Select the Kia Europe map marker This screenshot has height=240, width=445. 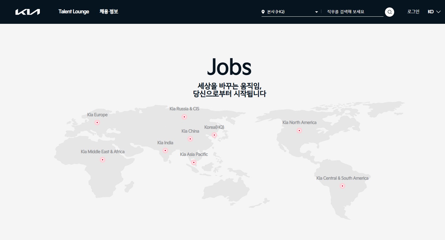(97, 122)
